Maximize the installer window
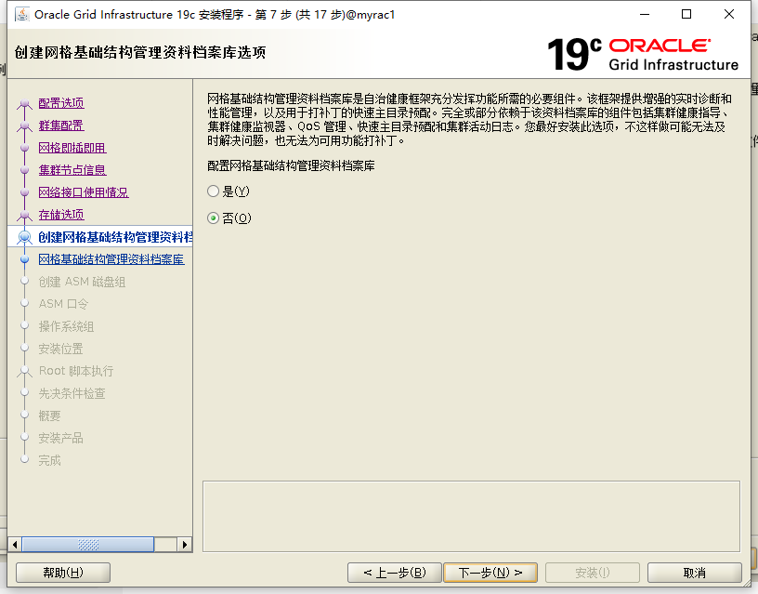Image resolution: width=758 pixels, height=594 pixels. click(x=686, y=15)
